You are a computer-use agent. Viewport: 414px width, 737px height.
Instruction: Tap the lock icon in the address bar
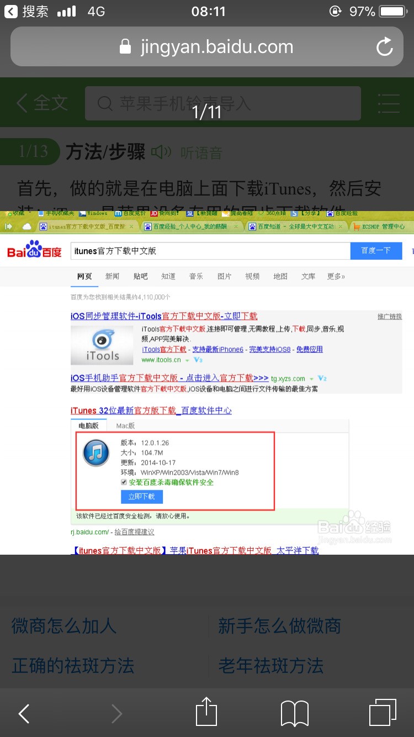(126, 46)
